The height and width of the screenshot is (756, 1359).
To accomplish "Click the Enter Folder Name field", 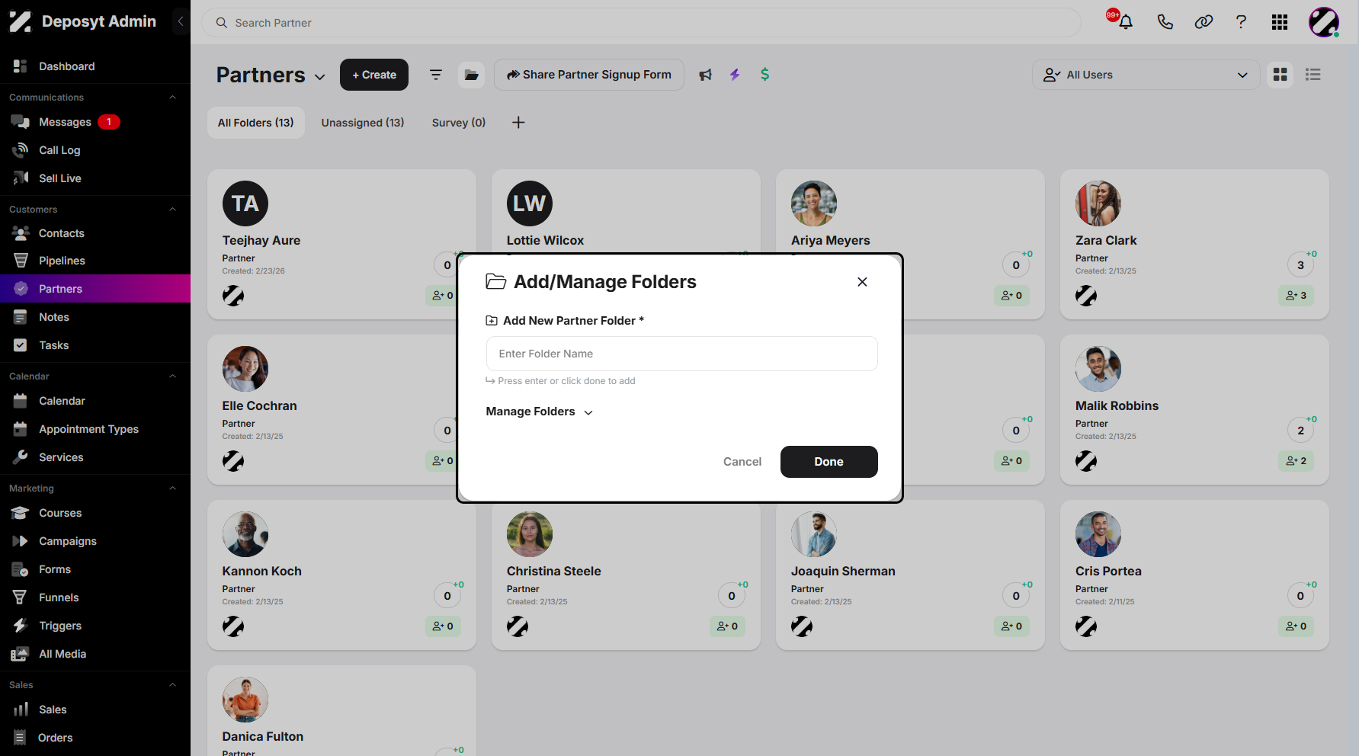I will (x=682, y=354).
